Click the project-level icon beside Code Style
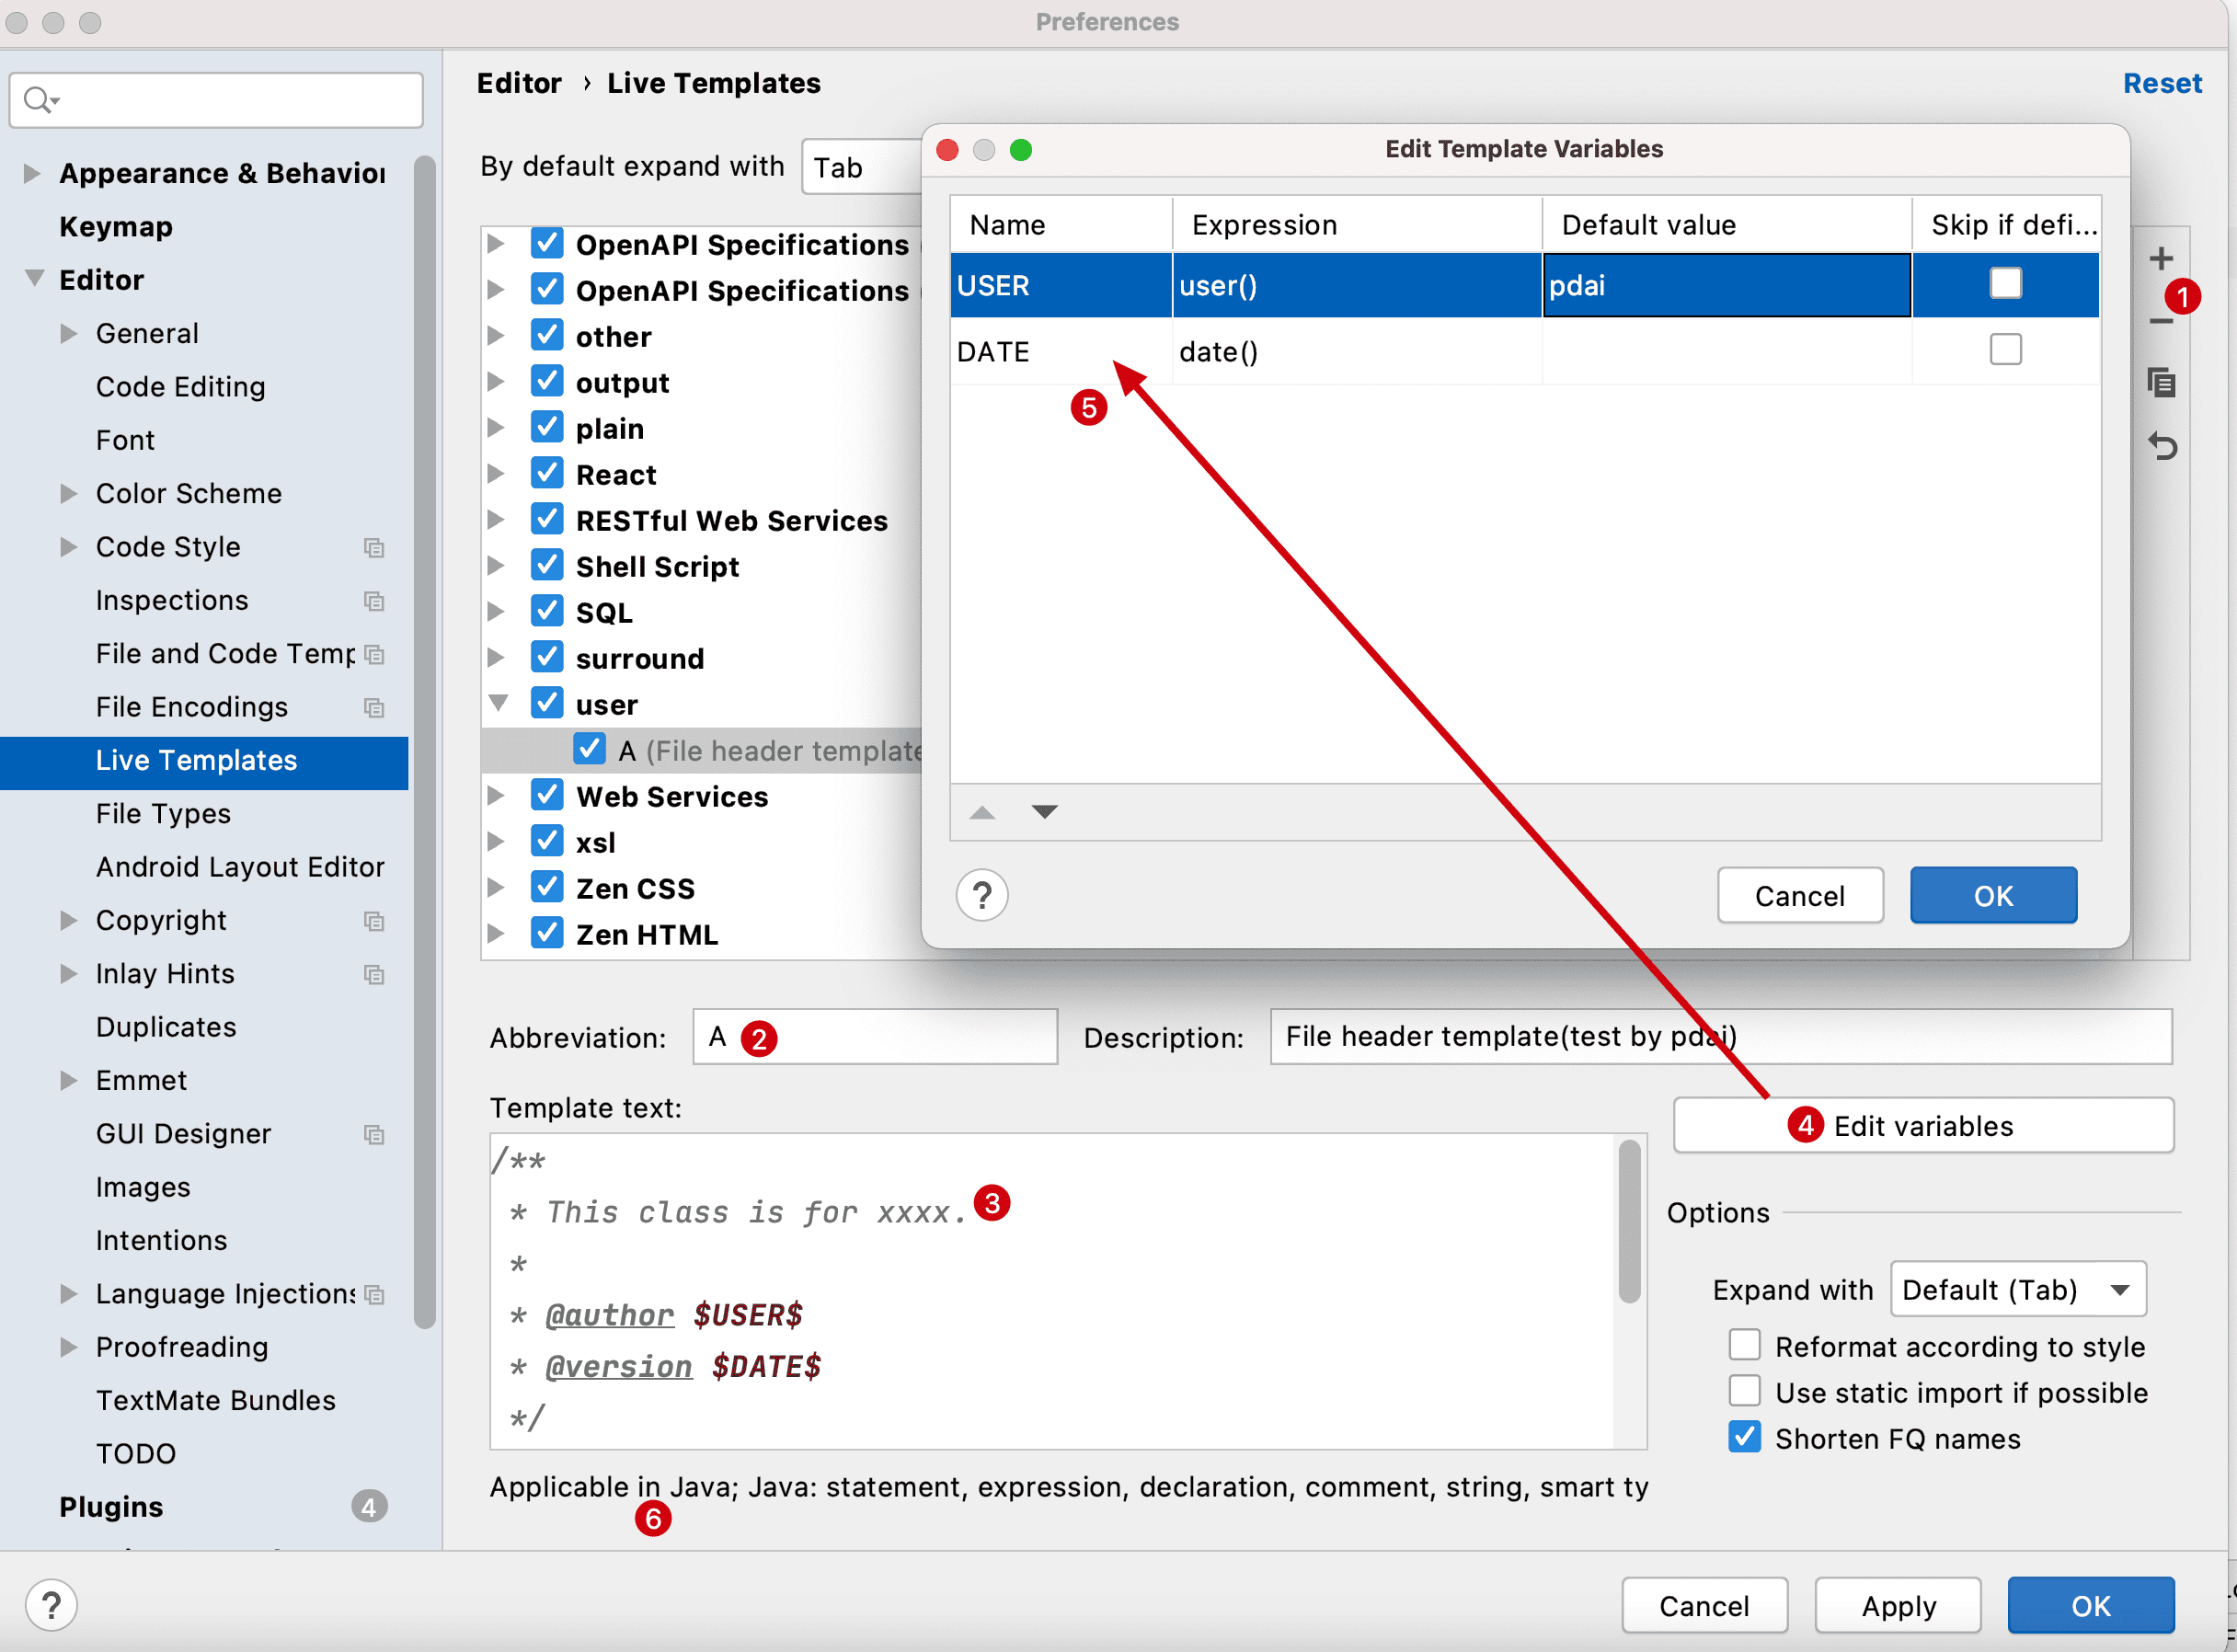This screenshot has height=1652, width=2237. (374, 547)
